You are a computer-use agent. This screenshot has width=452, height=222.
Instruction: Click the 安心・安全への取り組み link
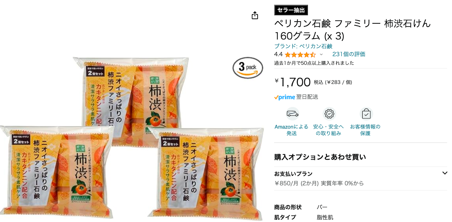[328, 130]
